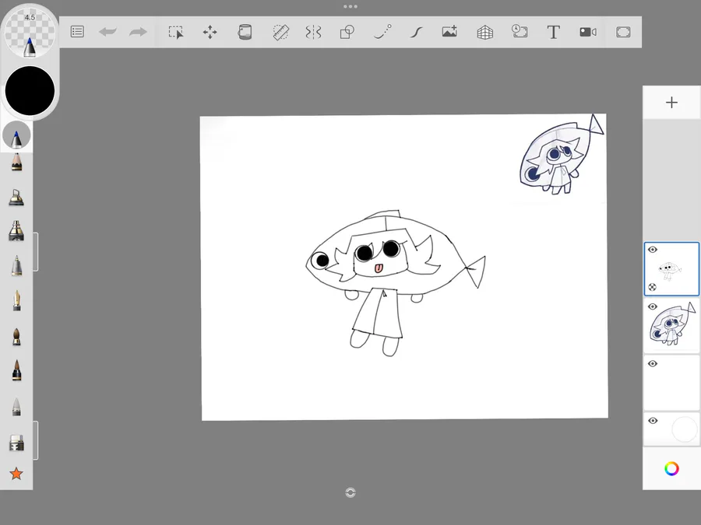701x525 pixels.
Task: Toggle full screen canvas mode
Action: [623, 32]
